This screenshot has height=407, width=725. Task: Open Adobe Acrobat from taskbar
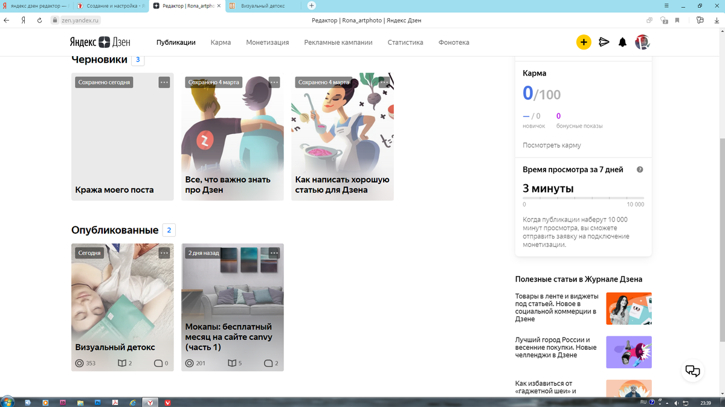tap(114, 402)
